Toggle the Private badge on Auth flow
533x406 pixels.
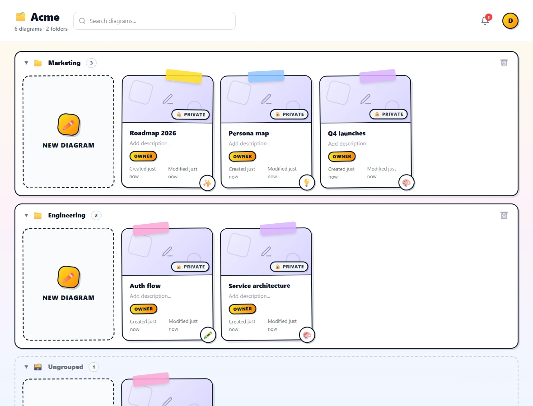tap(190, 267)
